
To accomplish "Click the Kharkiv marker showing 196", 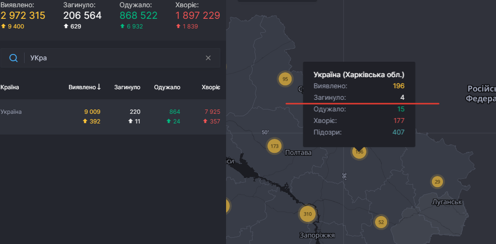I will 359,152.
